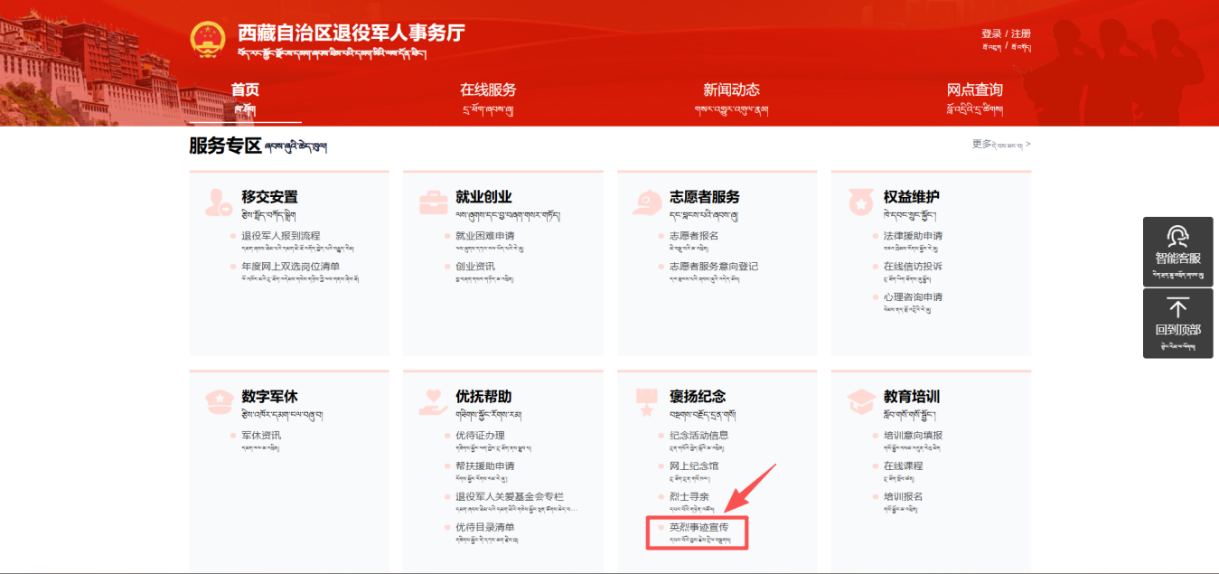Click the 优抚帮助 heart-hand icon

coord(433,402)
